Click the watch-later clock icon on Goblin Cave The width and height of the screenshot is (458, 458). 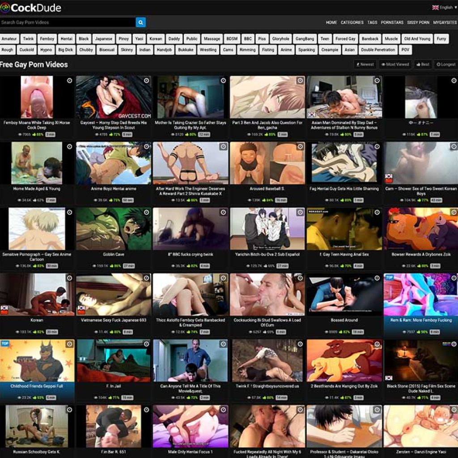[x=146, y=212]
